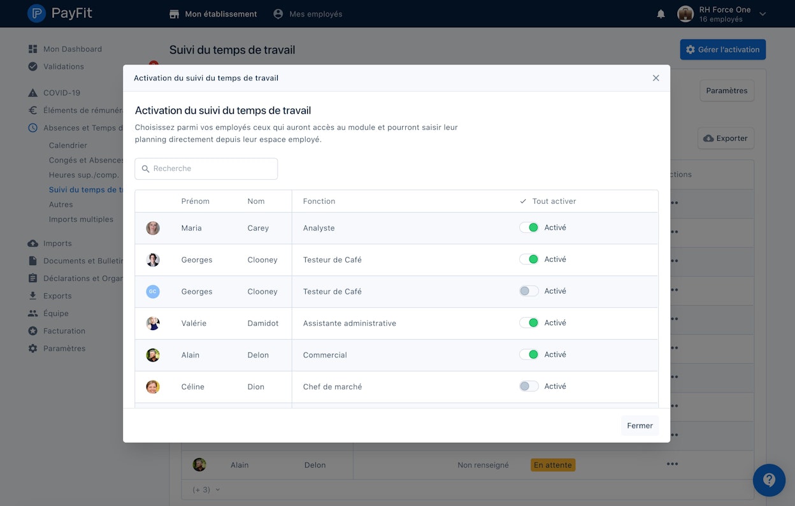Click the Mon Dashboard grid icon
This screenshot has width=795, height=506.
[33, 49]
